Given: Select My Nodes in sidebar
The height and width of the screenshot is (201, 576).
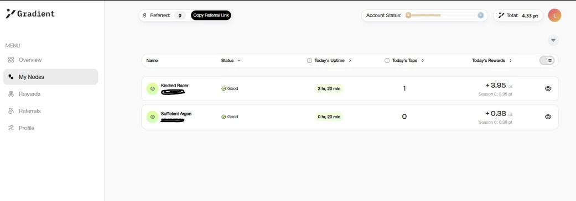Looking at the screenshot, I should [51, 77].
